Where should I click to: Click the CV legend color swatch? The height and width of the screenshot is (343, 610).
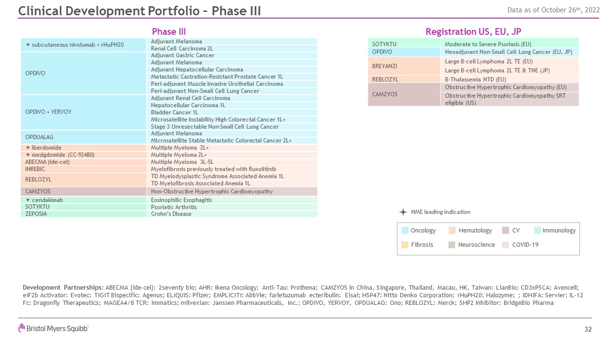(x=506, y=231)
